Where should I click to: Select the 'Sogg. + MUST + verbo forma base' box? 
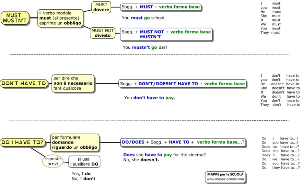161,7
